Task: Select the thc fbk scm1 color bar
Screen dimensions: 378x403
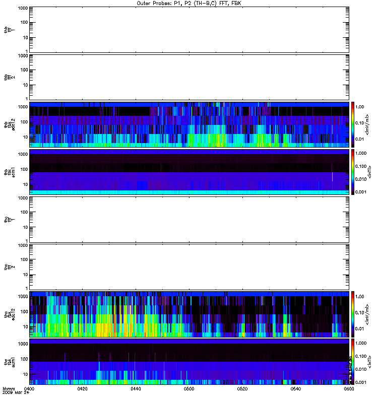Action: tap(353, 362)
